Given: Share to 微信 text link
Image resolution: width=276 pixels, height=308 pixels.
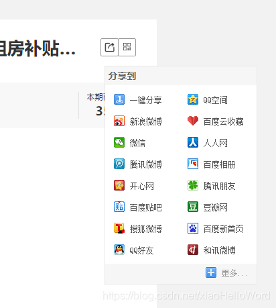Looking at the screenshot, I should pos(137,143).
